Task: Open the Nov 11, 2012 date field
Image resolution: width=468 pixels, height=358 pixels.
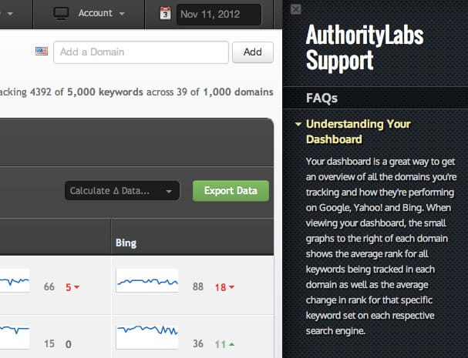Action: pos(219,15)
